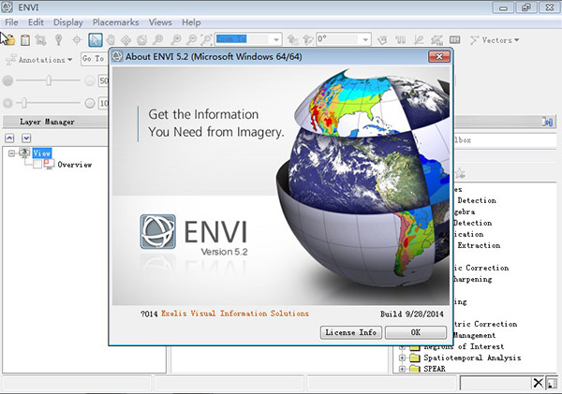Select the Rotate View tool
This screenshot has height=394, width=562.
coord(142,39)
